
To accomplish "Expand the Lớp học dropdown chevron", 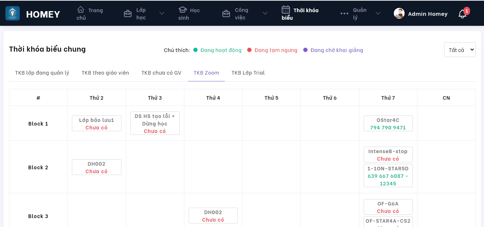I will tap(162, 14).
